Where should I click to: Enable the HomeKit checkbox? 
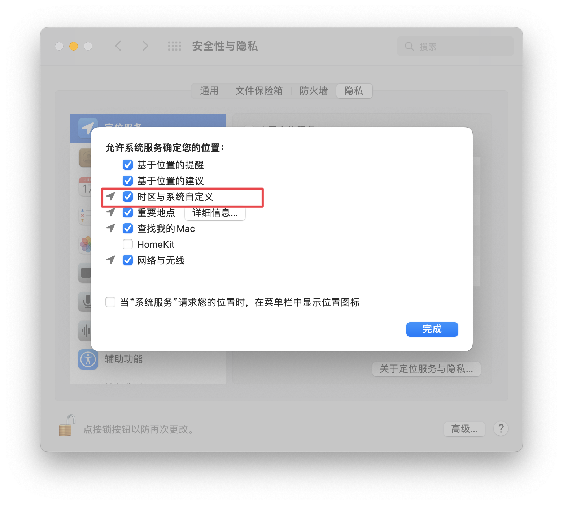click(x=128, y=245)
